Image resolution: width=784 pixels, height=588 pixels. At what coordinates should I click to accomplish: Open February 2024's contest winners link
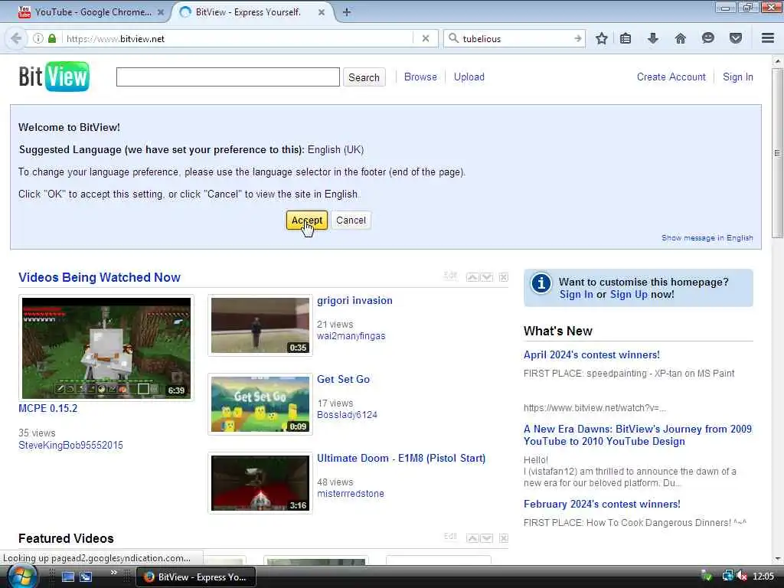click(602, 504)
